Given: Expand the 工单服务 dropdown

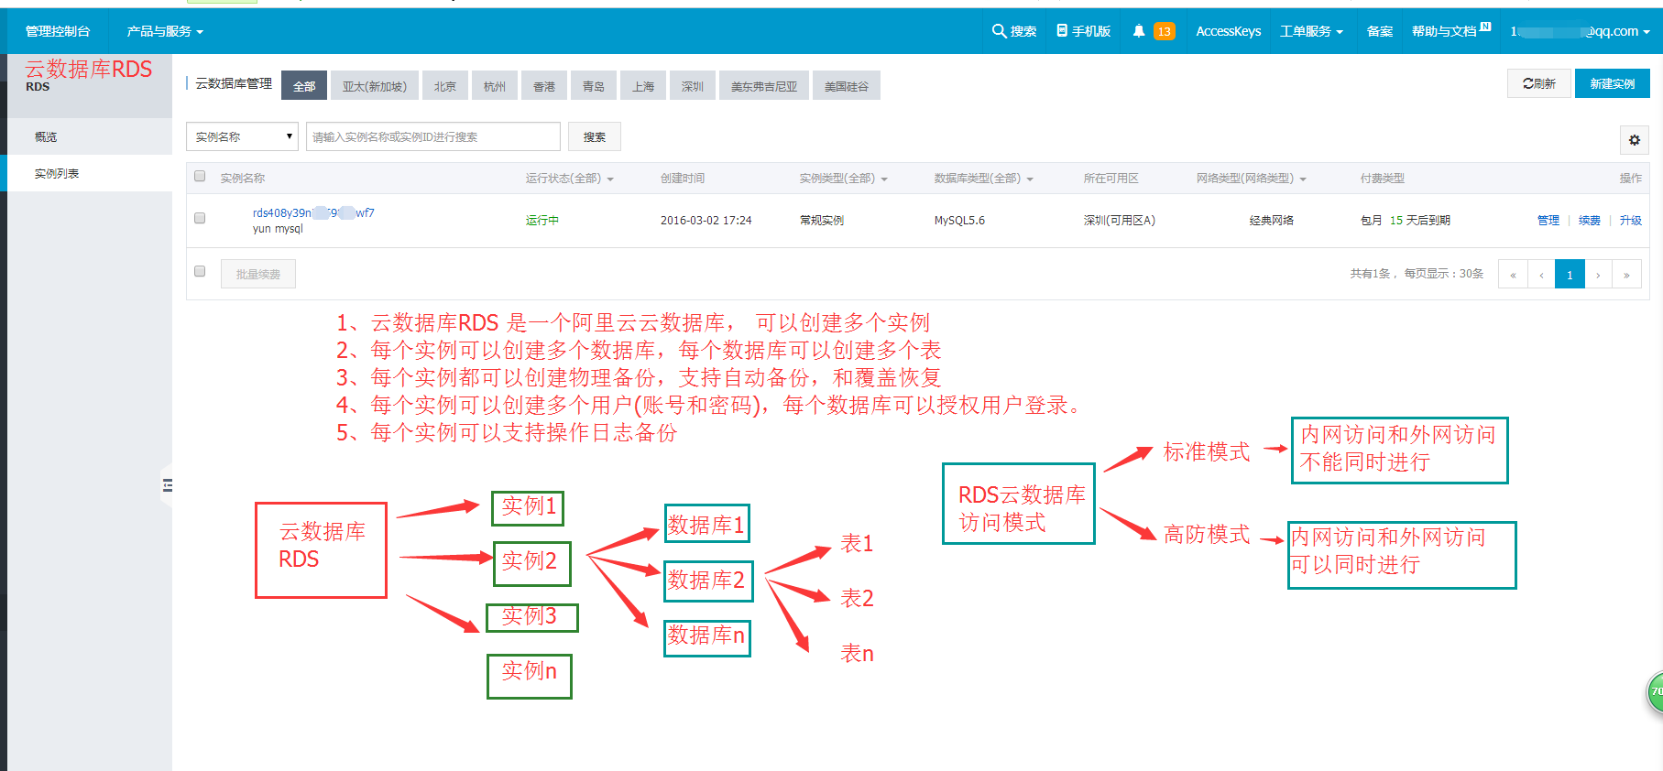Looking at the screenshot, I should (1312, 31).
